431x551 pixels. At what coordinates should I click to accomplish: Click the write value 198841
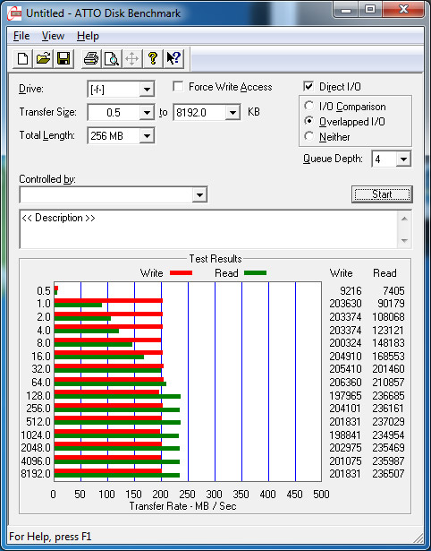tap(345, 435)
